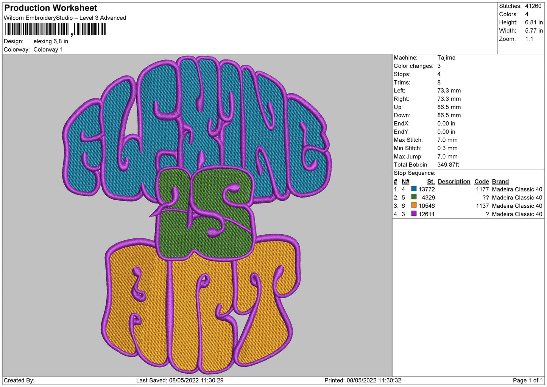The width and height of the screenshot is (547, 387).
Task: Click the stitch count 13772 in stop 1
Action: point(427,190)
